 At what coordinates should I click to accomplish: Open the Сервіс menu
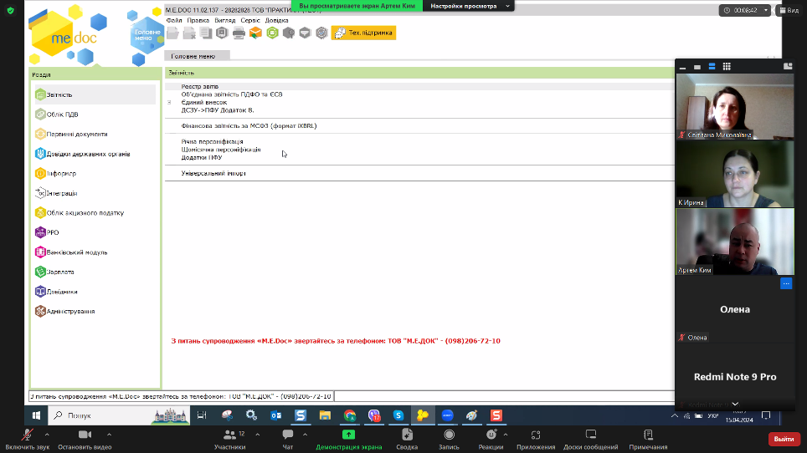pos(250,21)
